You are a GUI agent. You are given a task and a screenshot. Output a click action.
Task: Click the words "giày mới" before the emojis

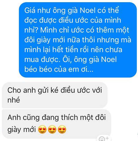pyautogui.click(x=22, y=130)
